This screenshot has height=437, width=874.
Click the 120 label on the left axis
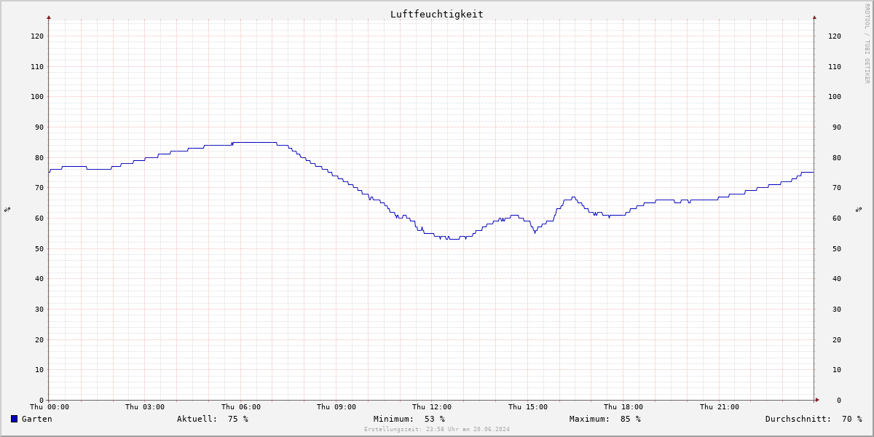[x=36, y=36]
